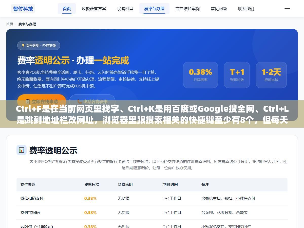The width and height of the screenshot is (304, 228).
Task: Click the chart icon beside 费率透明公示
Action: [22, 150]
